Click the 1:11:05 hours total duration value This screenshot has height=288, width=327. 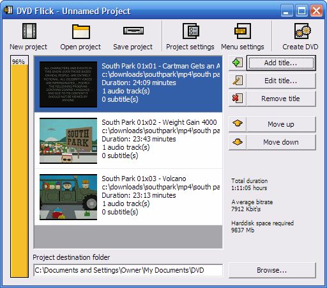coord(249,188)
